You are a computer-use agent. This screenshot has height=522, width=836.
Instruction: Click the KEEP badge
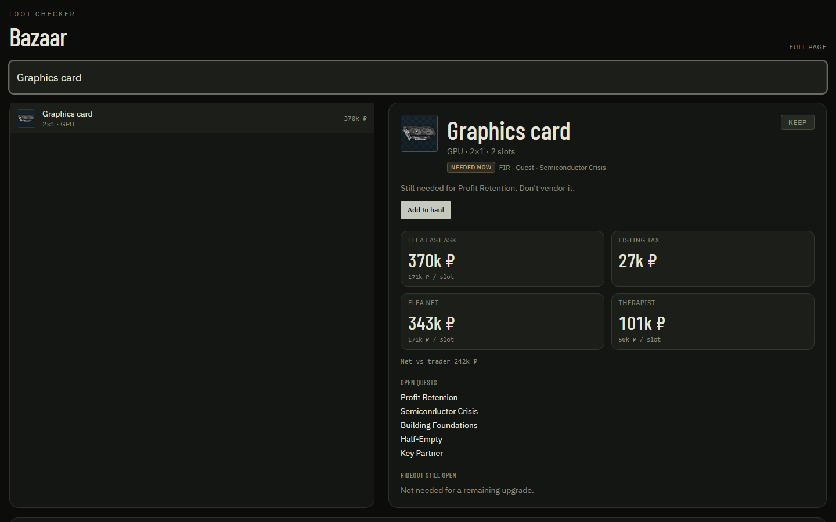(797, 122)
